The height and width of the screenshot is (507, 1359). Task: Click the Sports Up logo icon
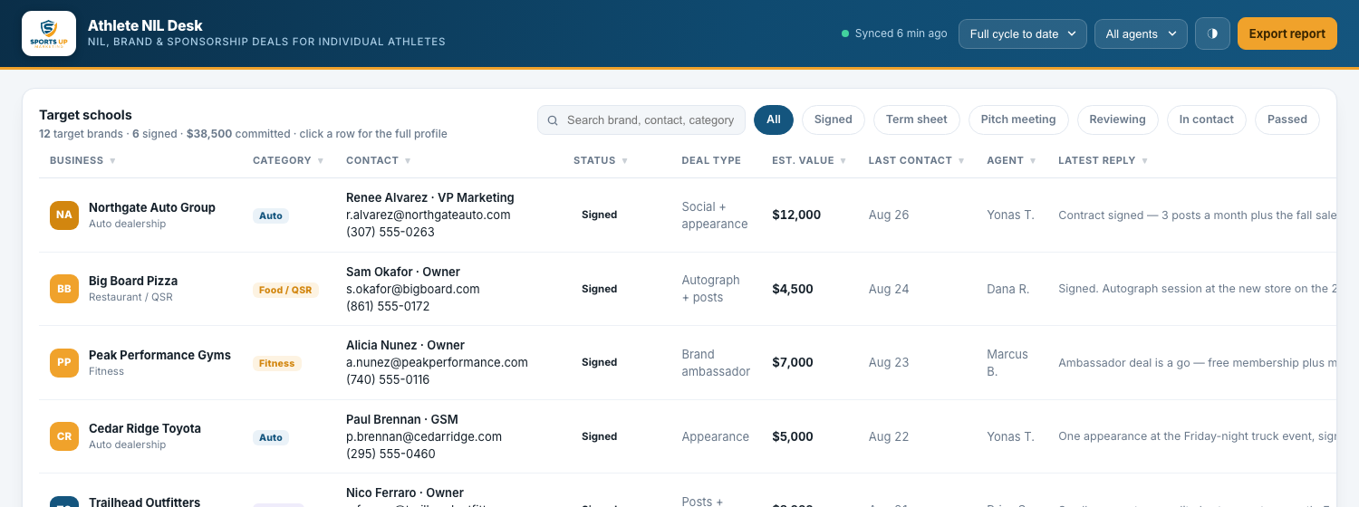tap(49, 33)
